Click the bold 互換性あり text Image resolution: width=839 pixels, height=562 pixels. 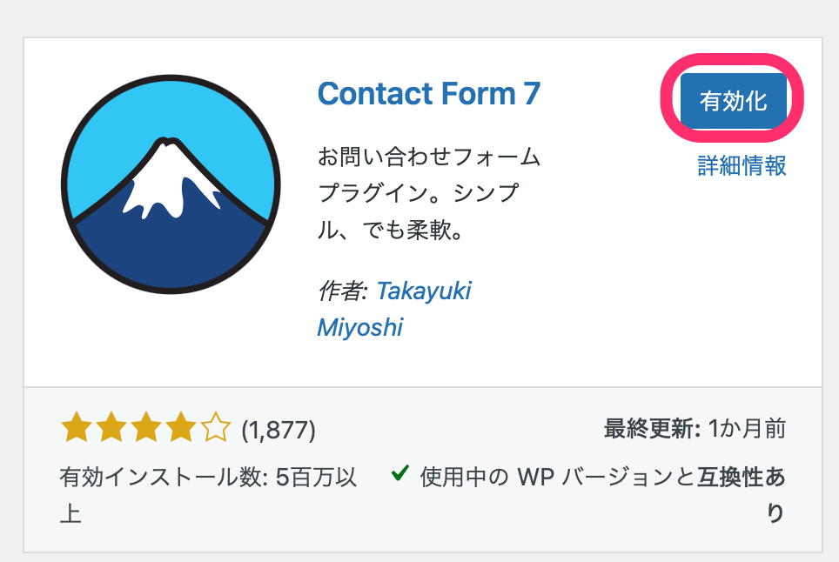pyautogui.click(x=741, y=477)
